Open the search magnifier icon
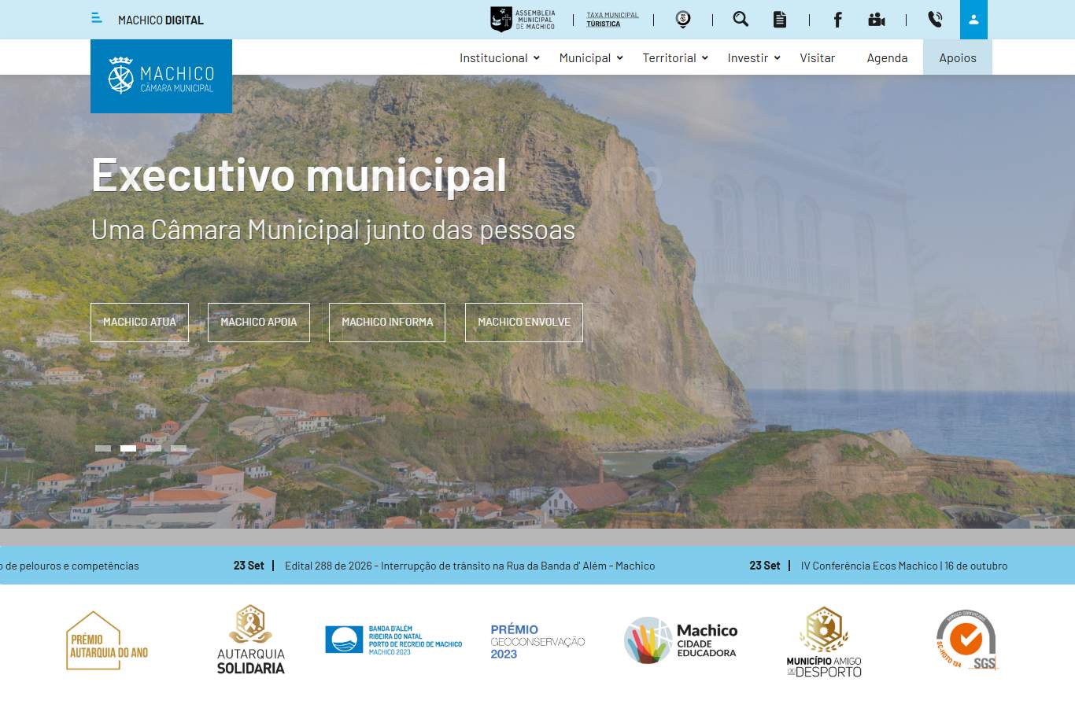Viewport: 1075px width, 708px height. coord(741,19)
